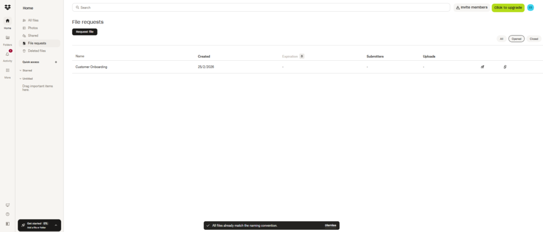Select the Opened filter pill
This screenshot has height=232, width=543.
516,39
